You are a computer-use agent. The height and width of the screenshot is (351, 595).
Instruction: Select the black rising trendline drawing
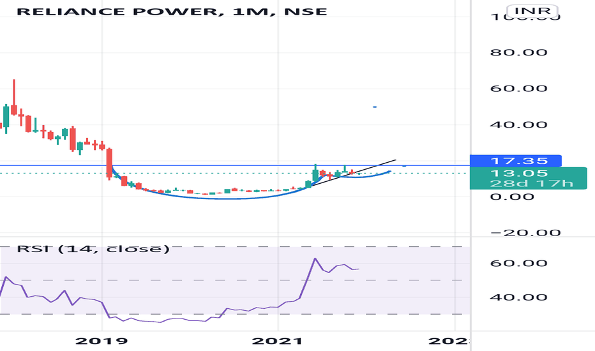pos(353,173)
